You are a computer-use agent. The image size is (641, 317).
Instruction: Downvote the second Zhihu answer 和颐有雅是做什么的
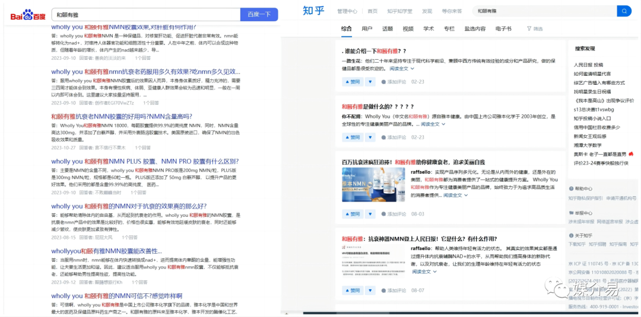point(370,137)
